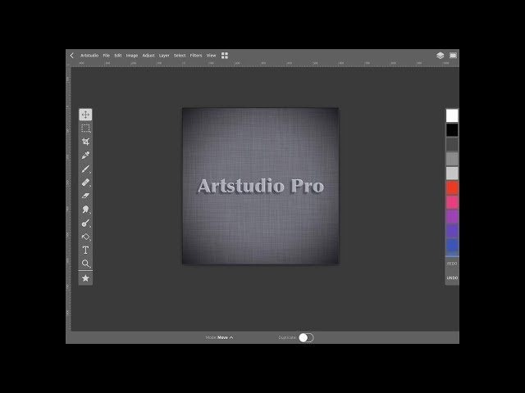Open the Edit menu
The width and height of the screenshot is (525, 393).
pos(118,56)
